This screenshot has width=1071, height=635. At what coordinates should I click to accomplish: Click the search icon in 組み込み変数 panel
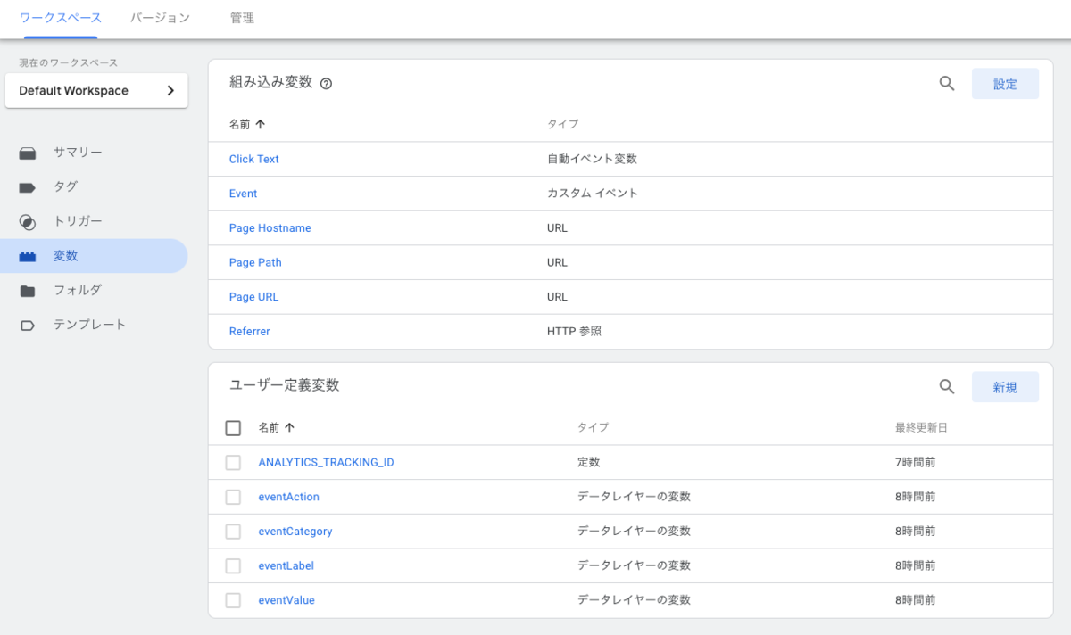tap(947, 83)
